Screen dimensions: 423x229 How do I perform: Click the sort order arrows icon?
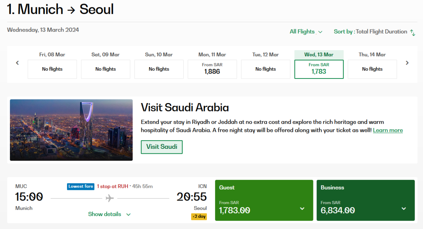pyautogui.click(x=412, y=32)
